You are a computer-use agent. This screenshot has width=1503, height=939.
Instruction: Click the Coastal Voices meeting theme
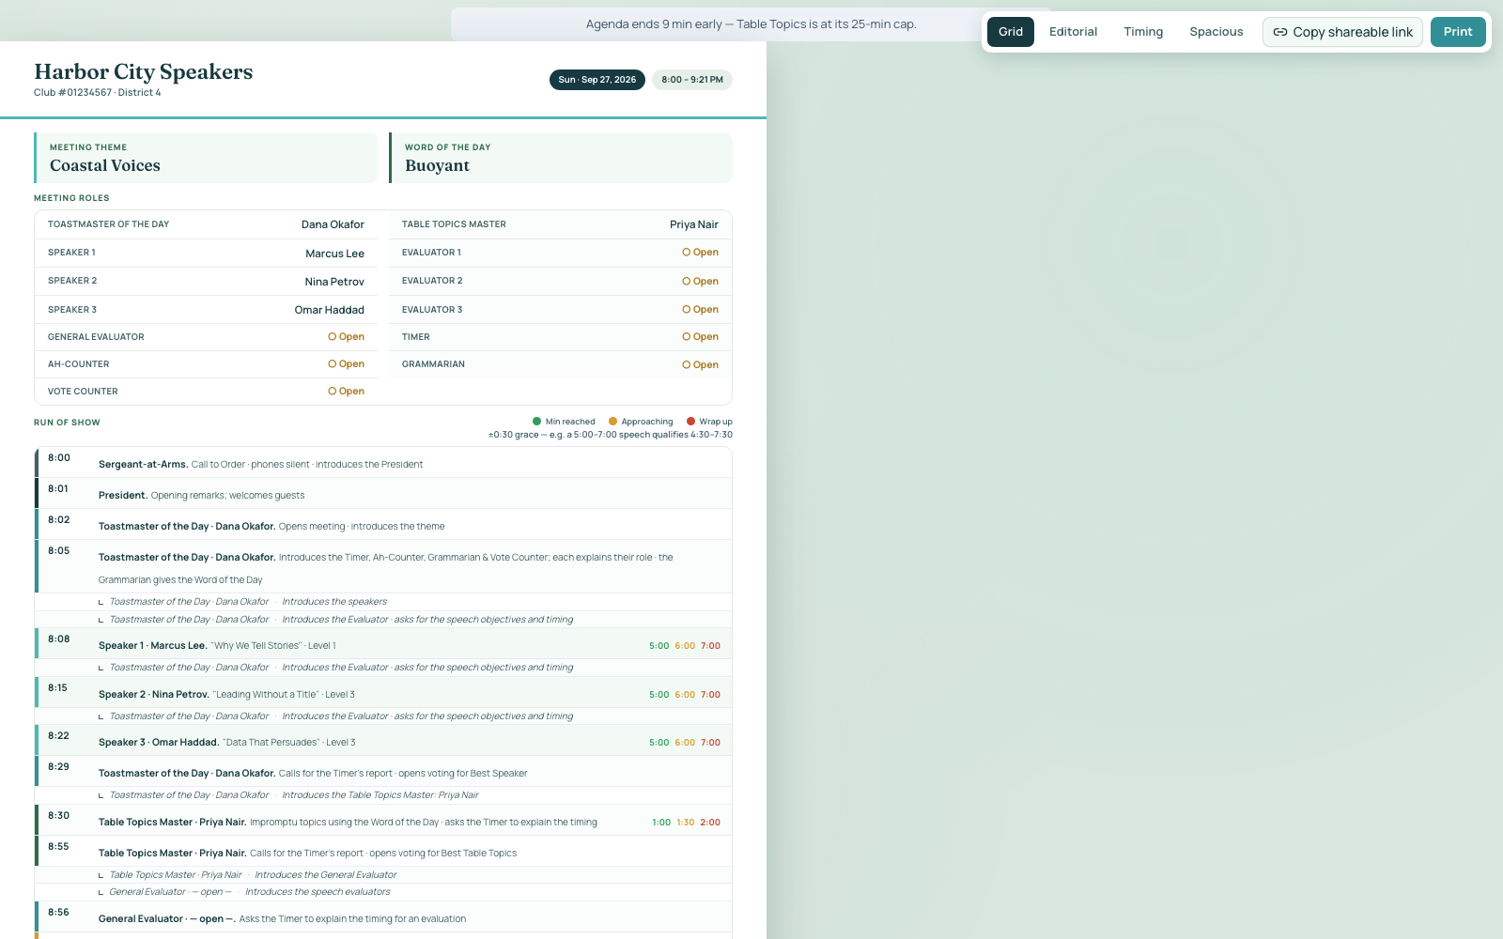click(x=105, y=166)
